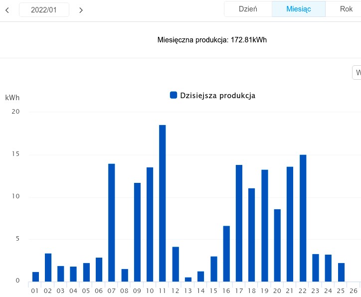Click the chart bar for day 17
The width and height of the screenshot is (361, 297).
pos(239,223)
